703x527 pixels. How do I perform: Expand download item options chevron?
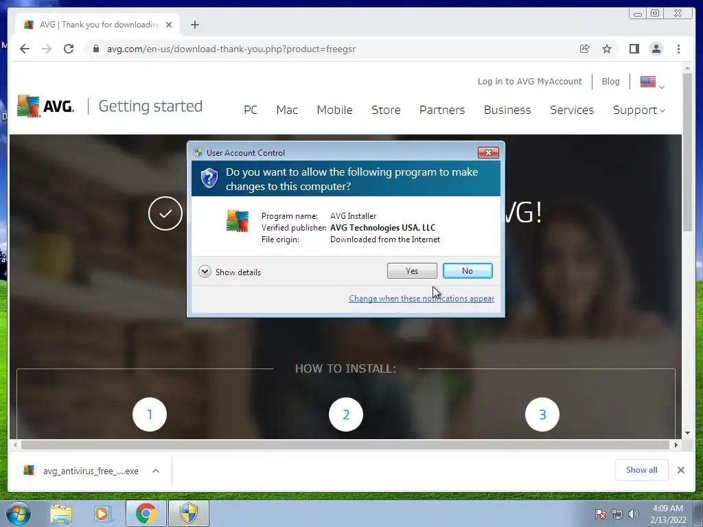[156, 471]
